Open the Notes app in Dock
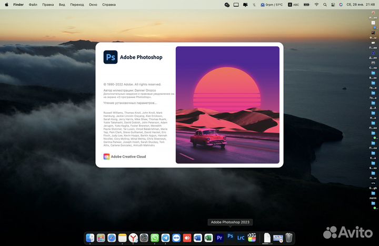Image resolution: width=379 pixels, height=246 pixels. 122,238
